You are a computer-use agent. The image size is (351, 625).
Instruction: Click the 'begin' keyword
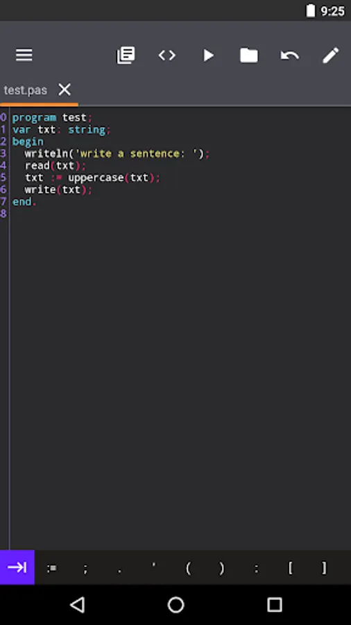[28, 142]
